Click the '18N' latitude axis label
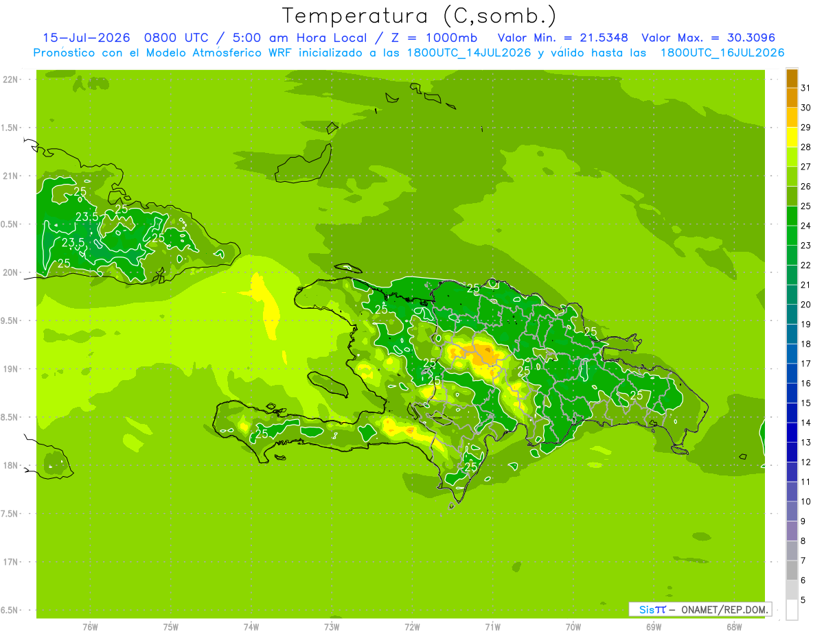Viewport: 824px width, 636px height. pos(10,465)
